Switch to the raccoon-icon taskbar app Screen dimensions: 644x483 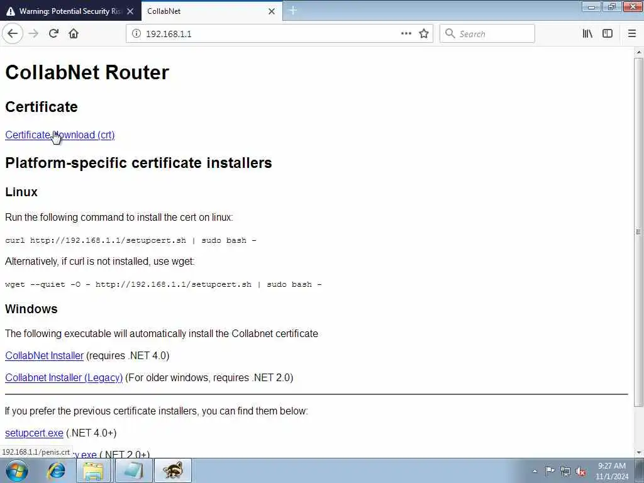(x=172, y=470)
